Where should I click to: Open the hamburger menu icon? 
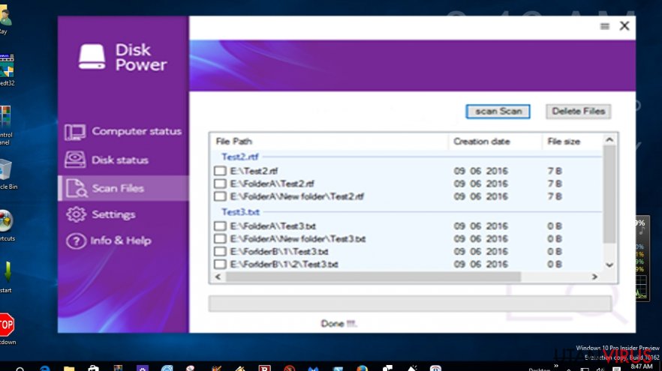coord(604,26)
